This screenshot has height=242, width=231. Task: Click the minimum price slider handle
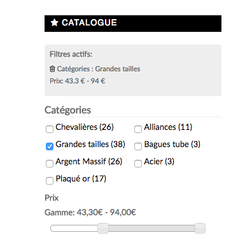click(x=103, y=228)
